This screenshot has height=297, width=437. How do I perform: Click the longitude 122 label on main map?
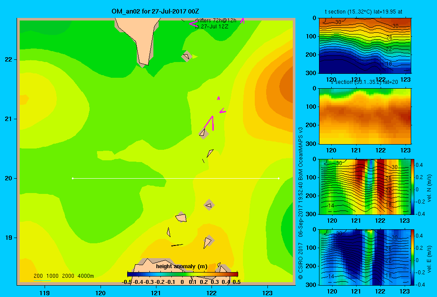212,293
